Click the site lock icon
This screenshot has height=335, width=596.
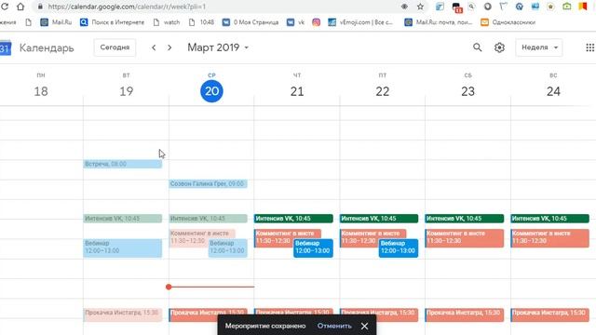40,7
